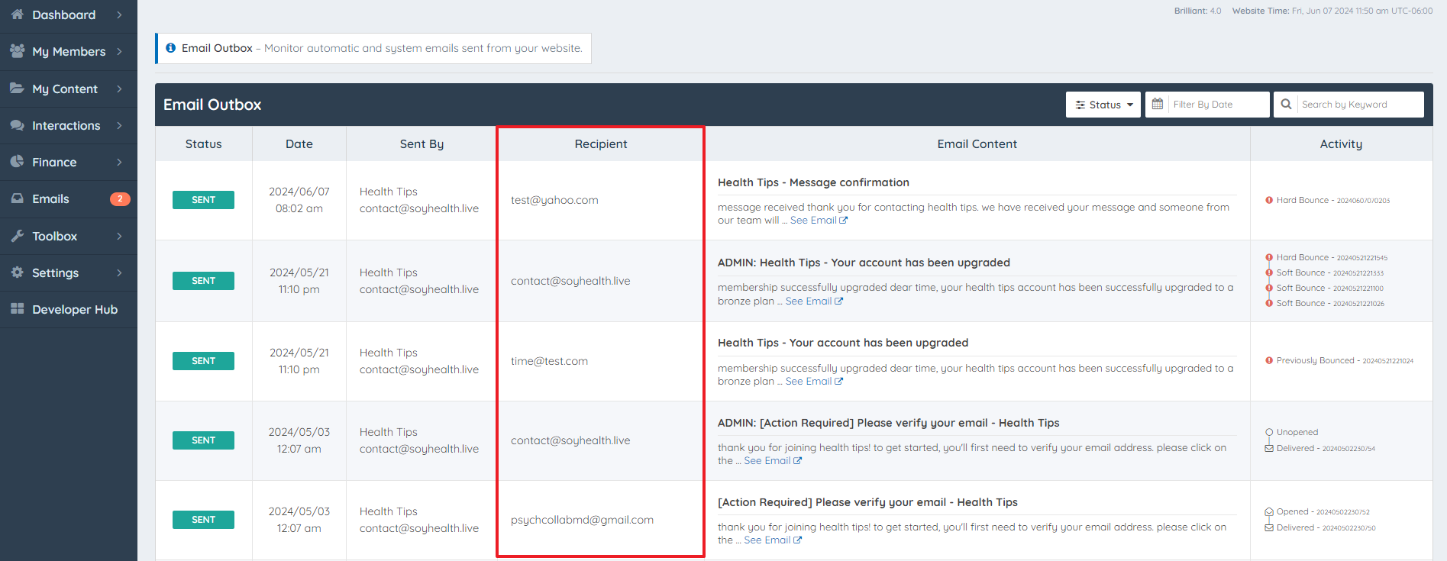Click the calendar icon in date filter
Screen dimensions: 1447x561
1158,104
